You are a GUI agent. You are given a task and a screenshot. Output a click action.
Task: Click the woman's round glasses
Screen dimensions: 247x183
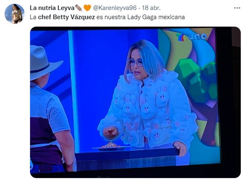[x=135, y=62]
